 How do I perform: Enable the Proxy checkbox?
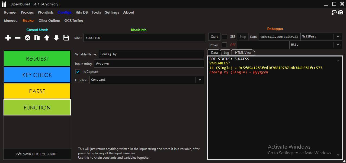pos(225,45)
